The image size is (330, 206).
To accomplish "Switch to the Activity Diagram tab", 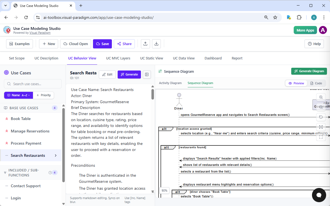I will pos(170,83).
